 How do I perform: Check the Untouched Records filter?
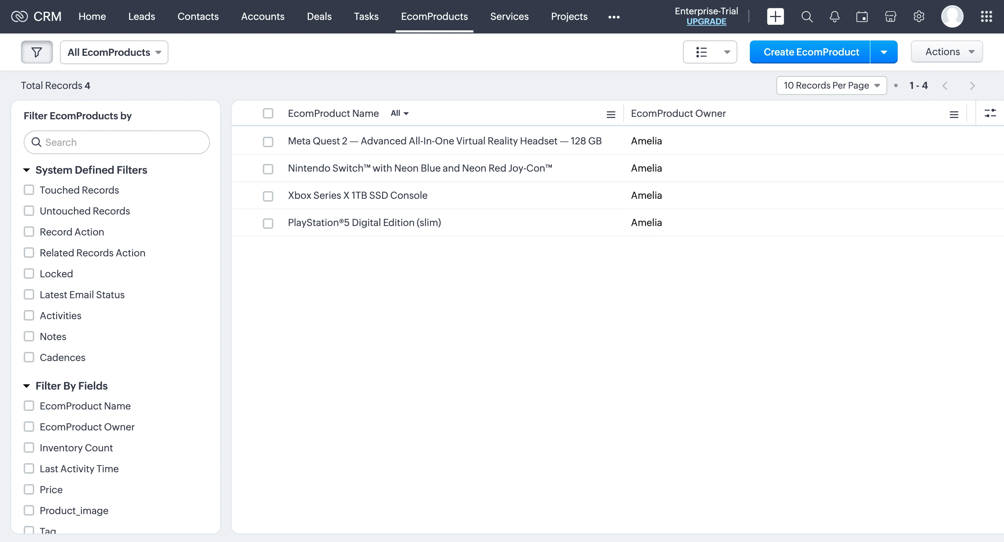point(29,211)
